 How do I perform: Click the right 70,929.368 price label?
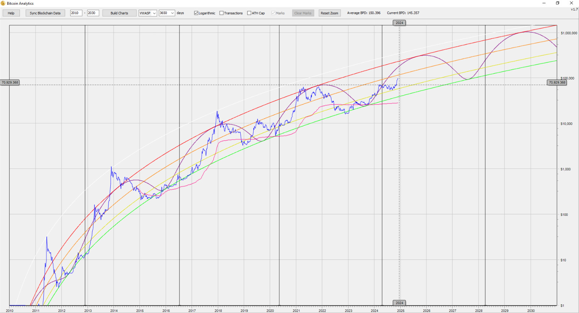coord(557,82)
